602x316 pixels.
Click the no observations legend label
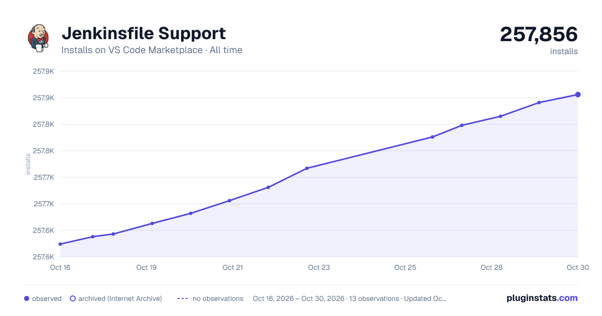click(x=218, y=298)
